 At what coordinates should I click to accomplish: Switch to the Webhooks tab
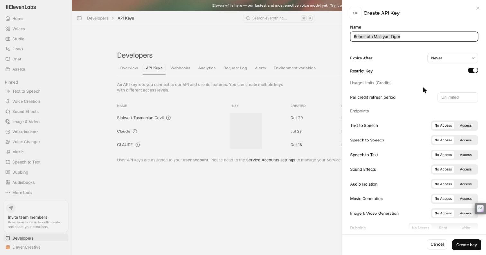point(180,68)
